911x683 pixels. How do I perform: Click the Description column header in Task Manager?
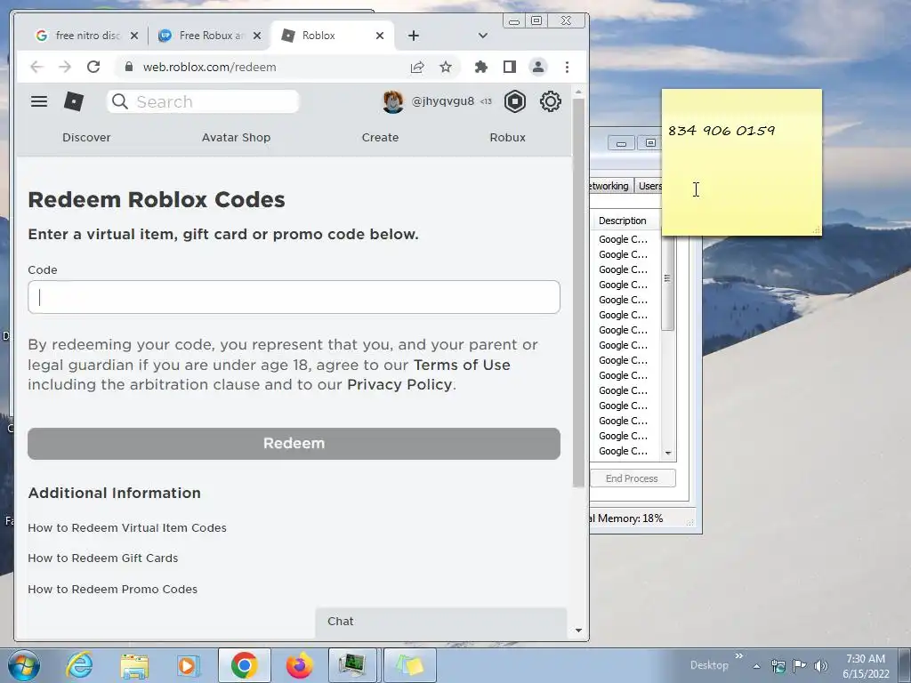625,221
